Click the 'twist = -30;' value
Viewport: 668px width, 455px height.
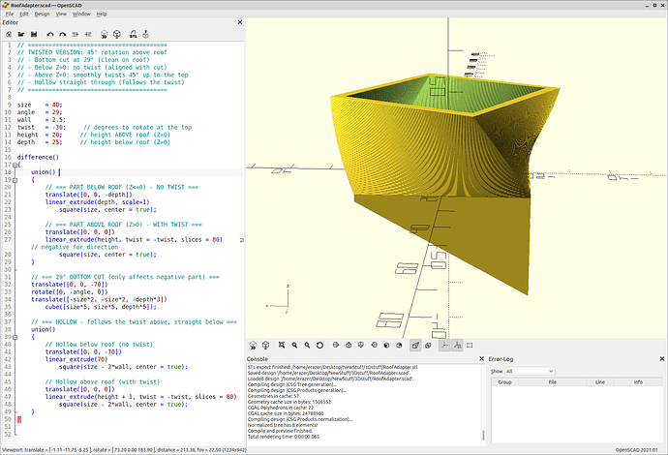pos(59,128)
